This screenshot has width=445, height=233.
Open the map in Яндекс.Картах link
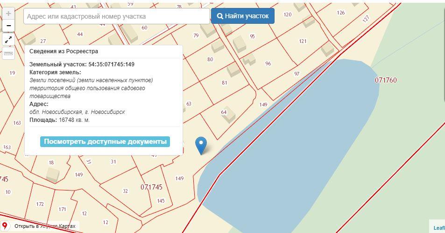click(45, 226)
